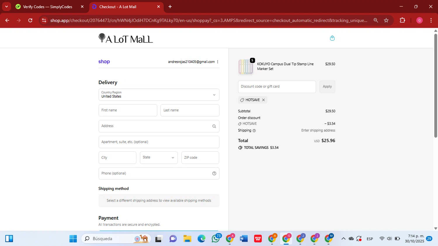438x246 pixels.
Task: Click the taskbar Búsqueda search box
Action: tap(116, 239)
